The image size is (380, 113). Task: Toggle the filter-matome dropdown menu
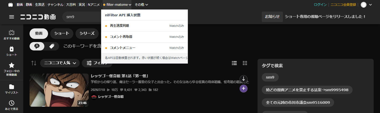pos(117,5)
